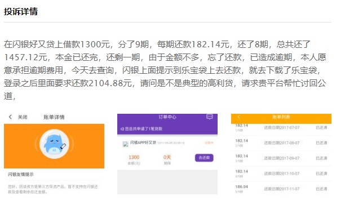Click the announcement speaker icon
The width and height of the screenshot is (345, 214).
pos(122,129)
